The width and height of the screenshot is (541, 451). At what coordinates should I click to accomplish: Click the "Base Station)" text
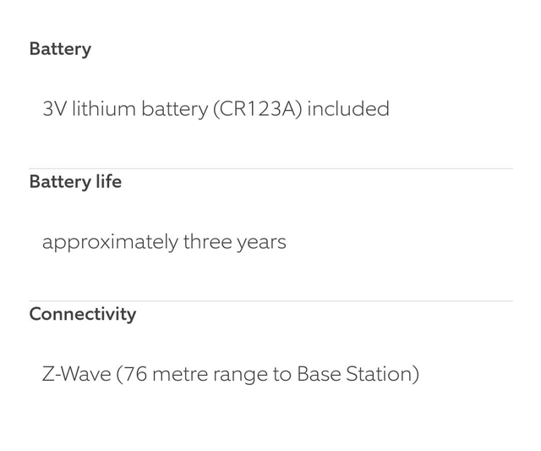(x=358, y=374)
